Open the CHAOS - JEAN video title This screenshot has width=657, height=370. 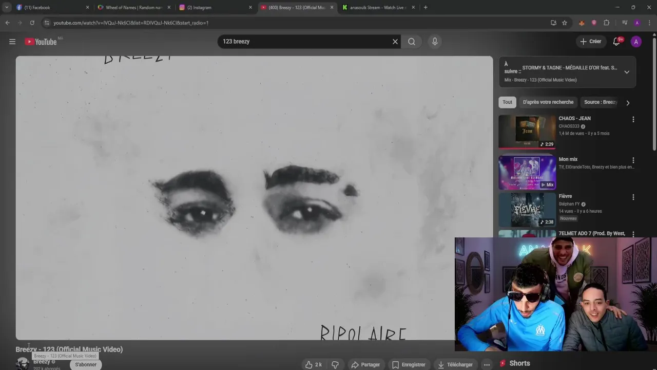click(574, 119)
